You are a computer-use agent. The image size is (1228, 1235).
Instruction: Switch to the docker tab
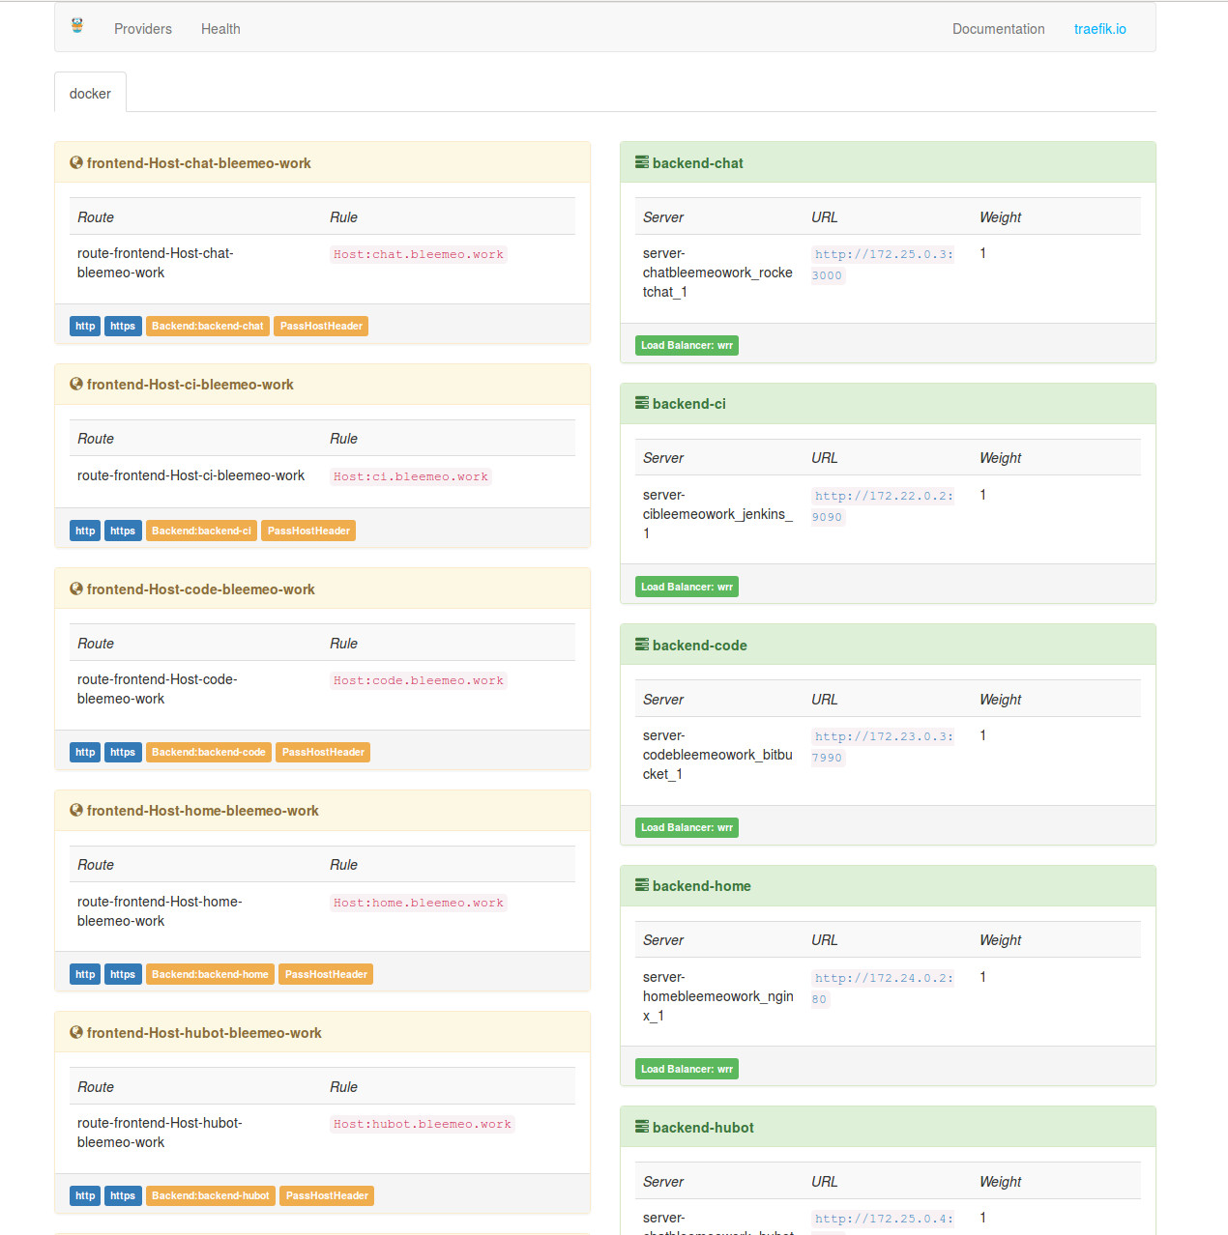pos(90,93)
